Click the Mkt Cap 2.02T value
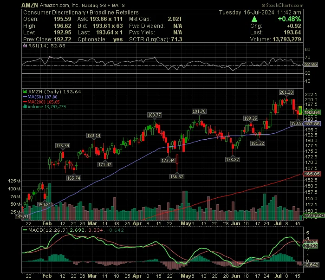This screenshot has height=280, width=325. [175, 19]
